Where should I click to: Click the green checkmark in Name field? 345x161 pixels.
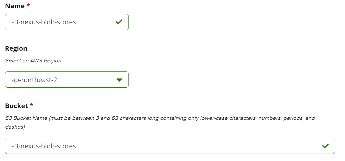tap(119, 22)
